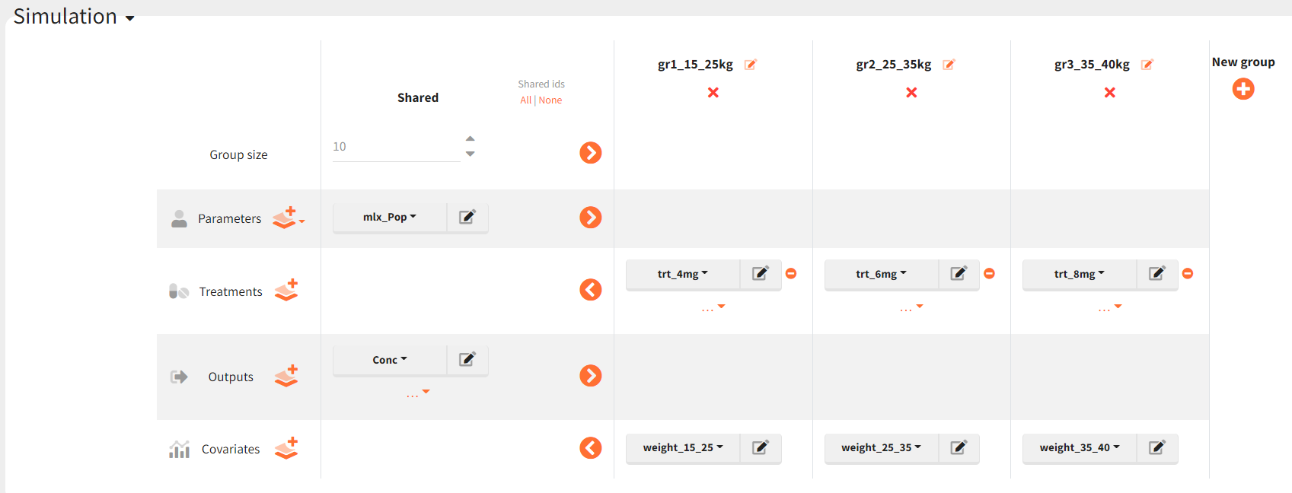
Task: Expand more outputs under Conc
Action: coord(417,394)
